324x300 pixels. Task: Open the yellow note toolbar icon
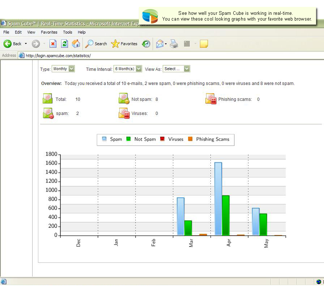[x=204, y=44]
